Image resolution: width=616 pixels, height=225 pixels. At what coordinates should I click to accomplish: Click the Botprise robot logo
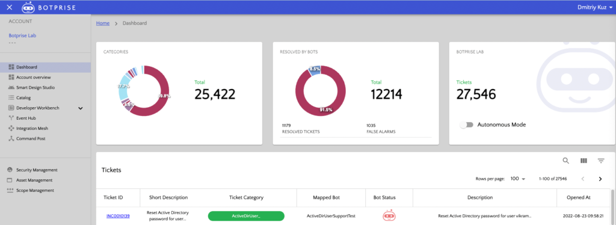[x=28, y=7]
